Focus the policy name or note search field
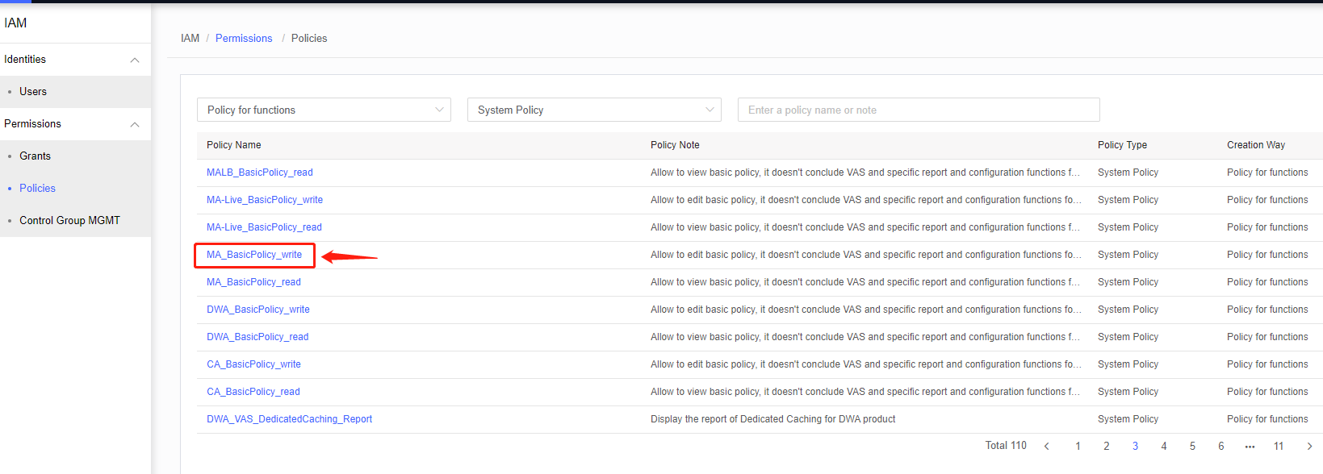The width and height of the screenshot is (1323, 474). click(x=918, y=110)
